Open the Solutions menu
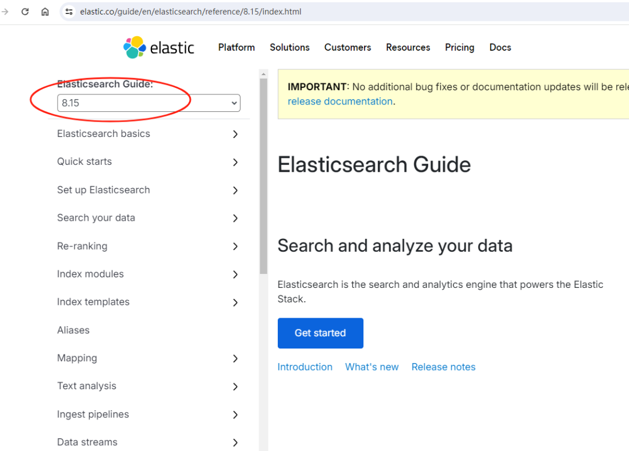This screenshot has height=451, width=629. (x=289, y=48)
